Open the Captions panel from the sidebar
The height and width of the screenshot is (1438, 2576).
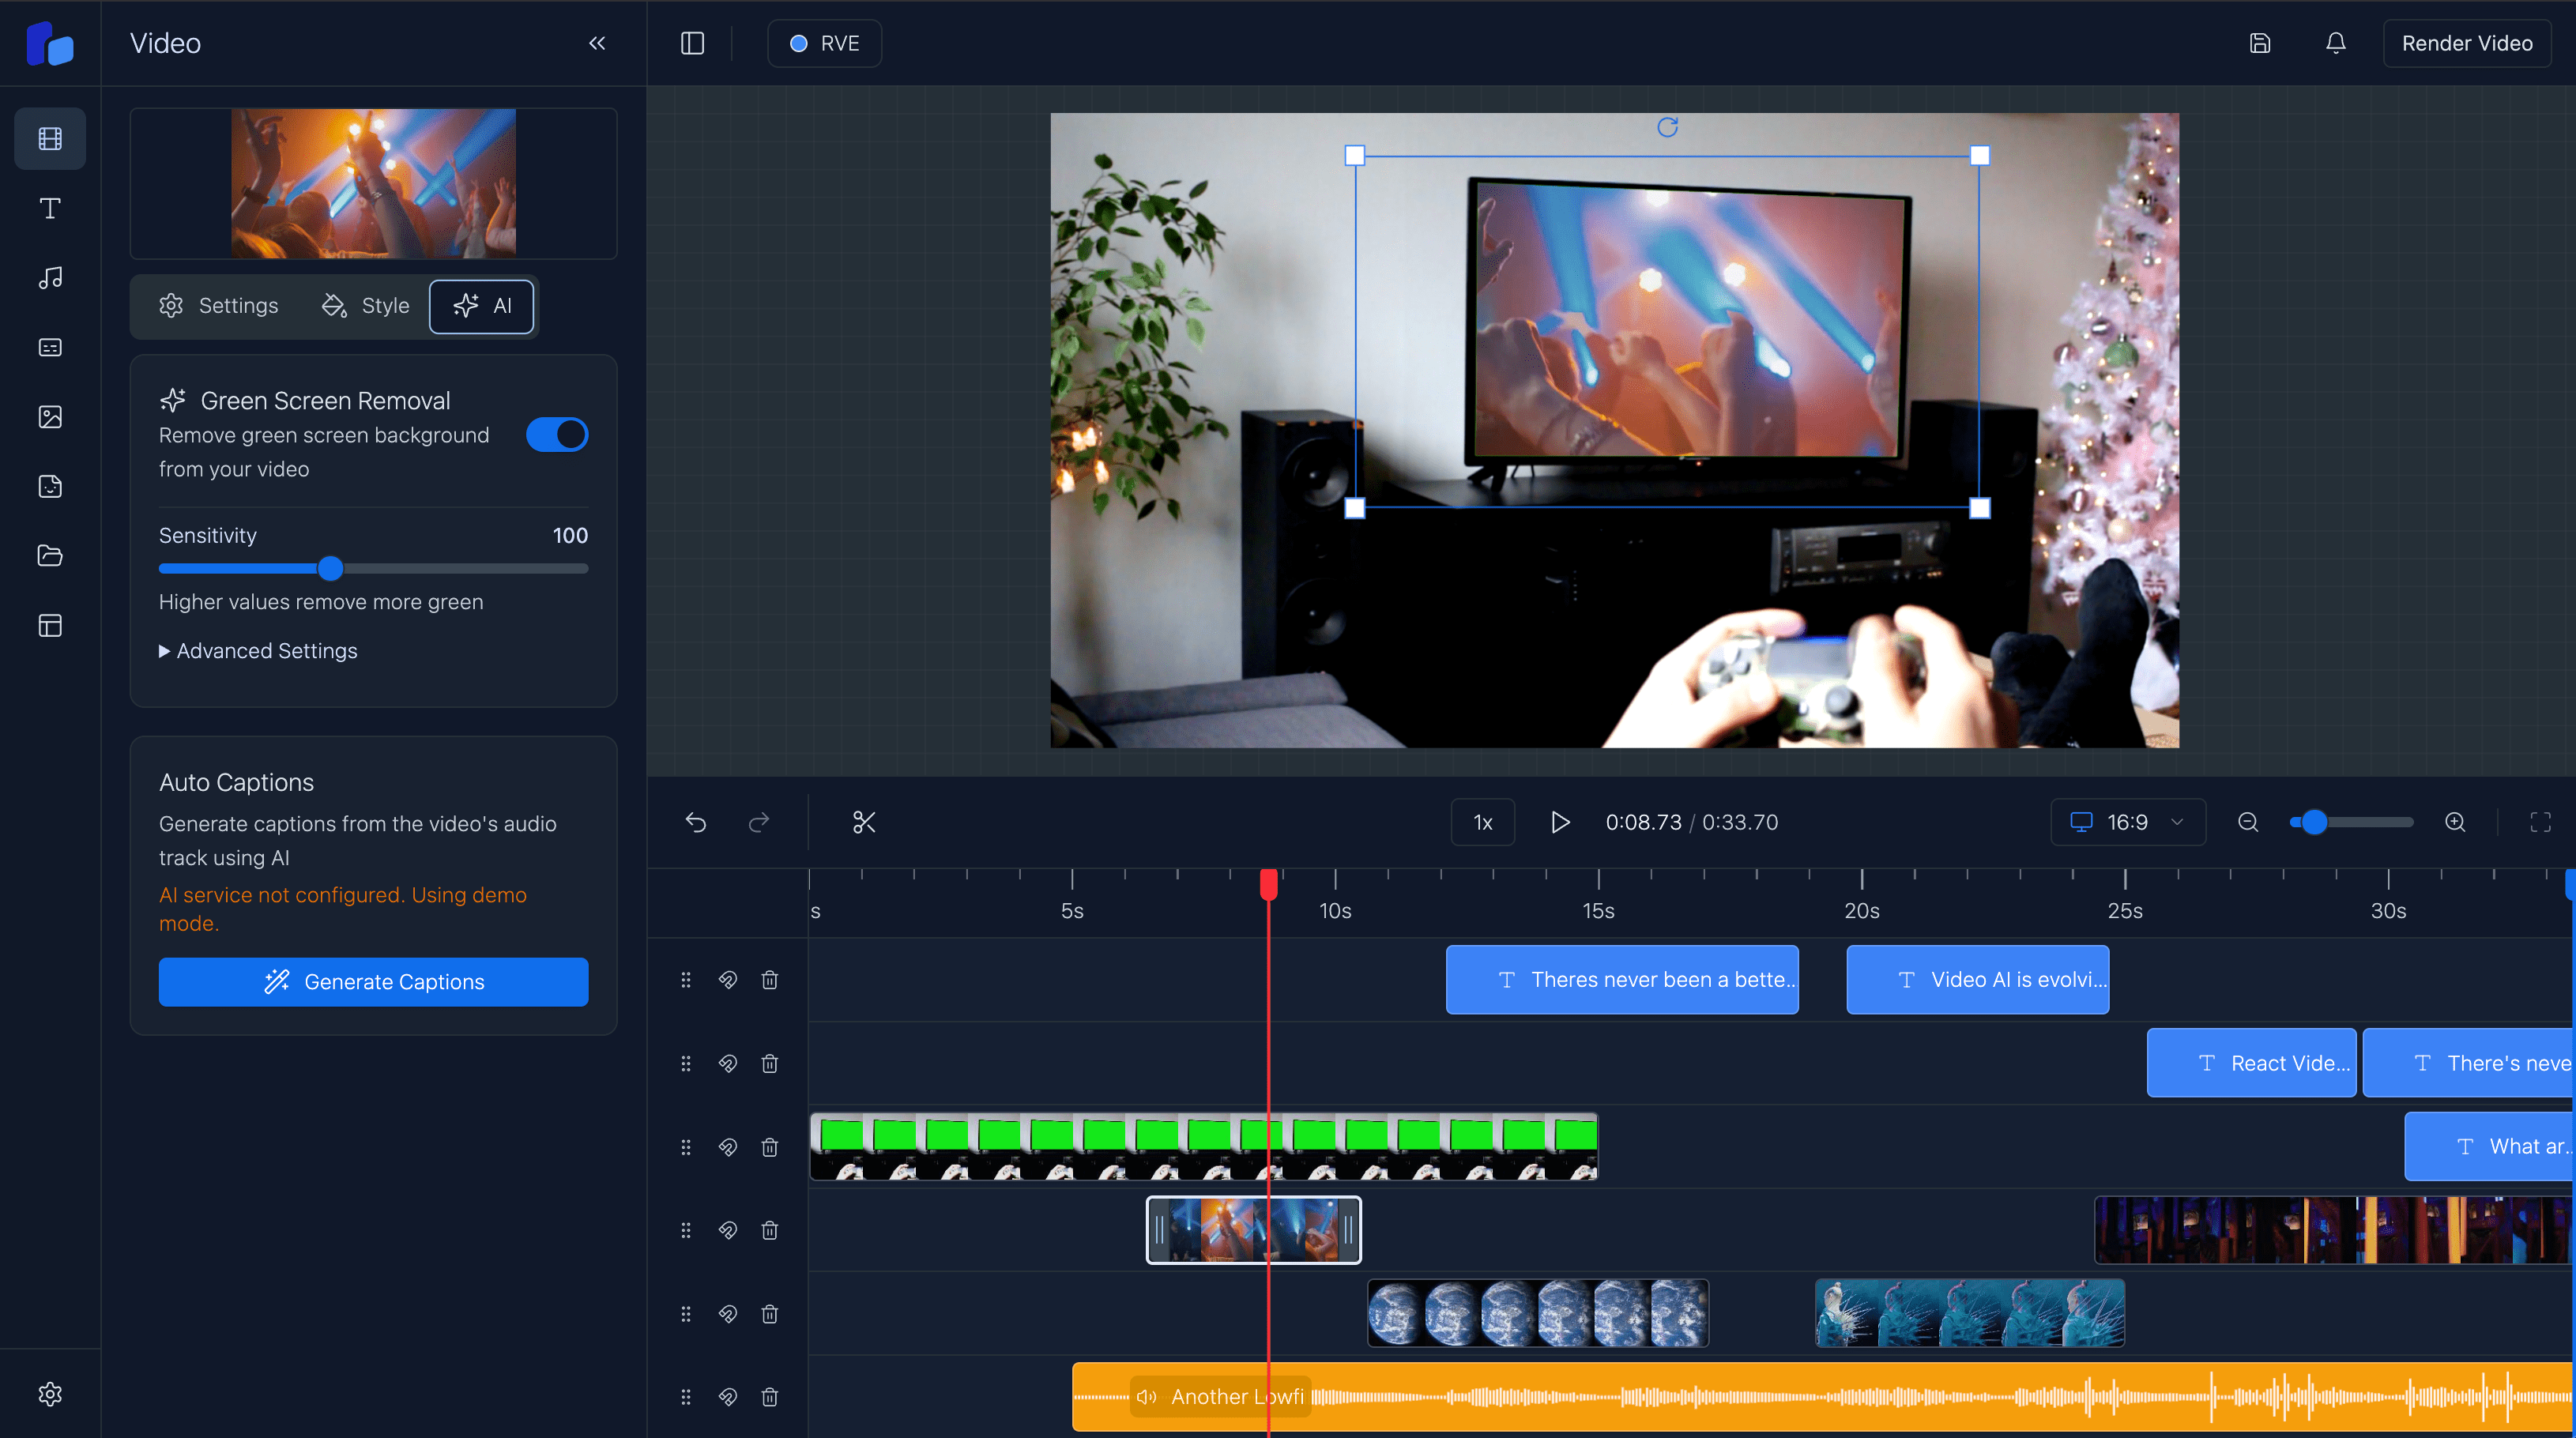pos(50,347)
